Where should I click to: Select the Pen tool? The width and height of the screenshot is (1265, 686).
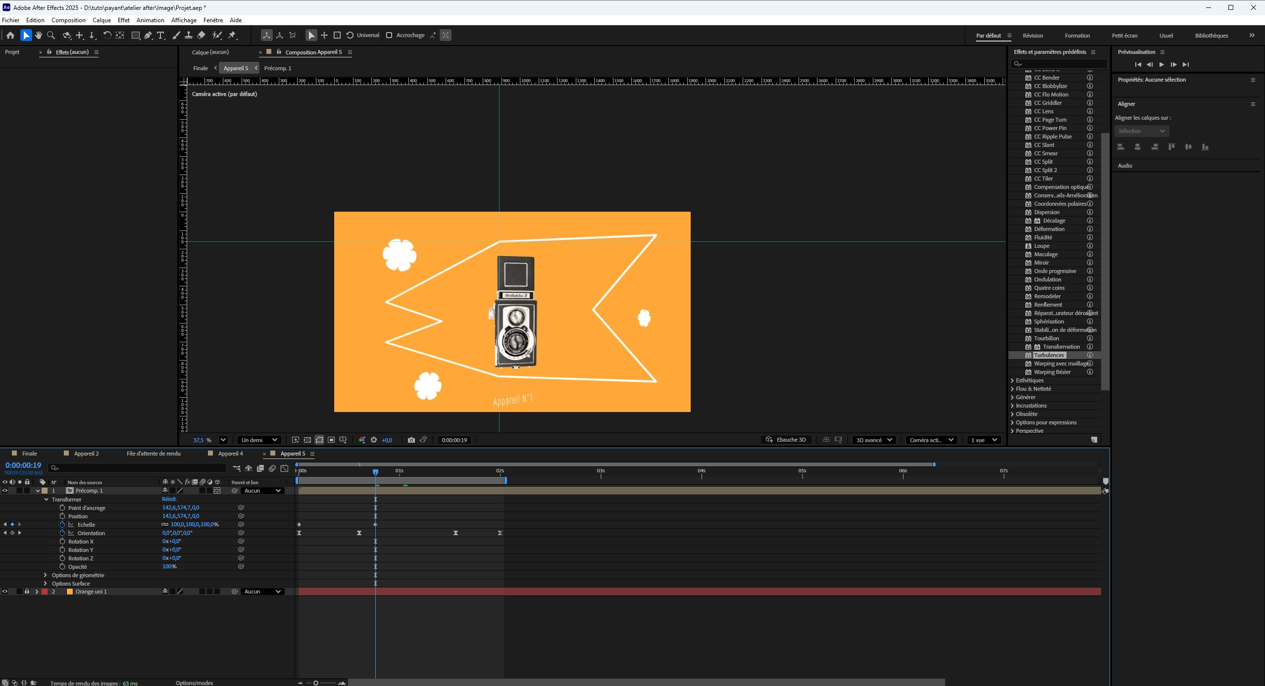click(148, 35)
